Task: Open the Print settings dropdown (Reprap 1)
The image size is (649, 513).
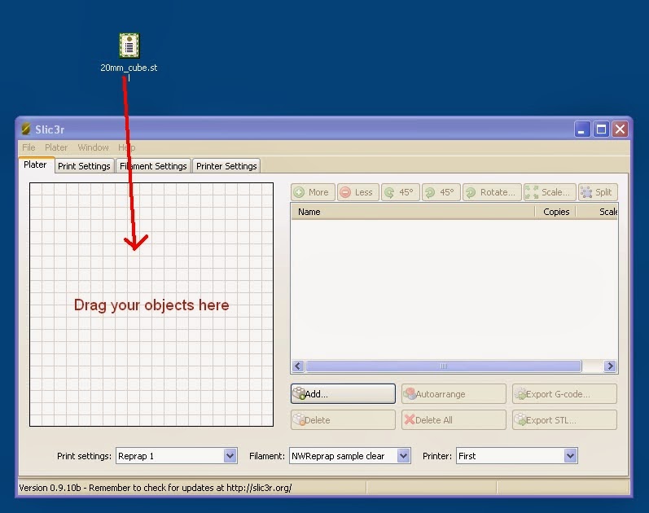Action: pos(177,456)
